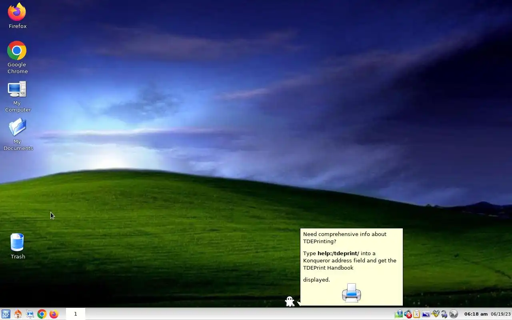The height and width of the screenshot is (320, 512).
Task: Click the bee tray icon
Action: point(435,314)
